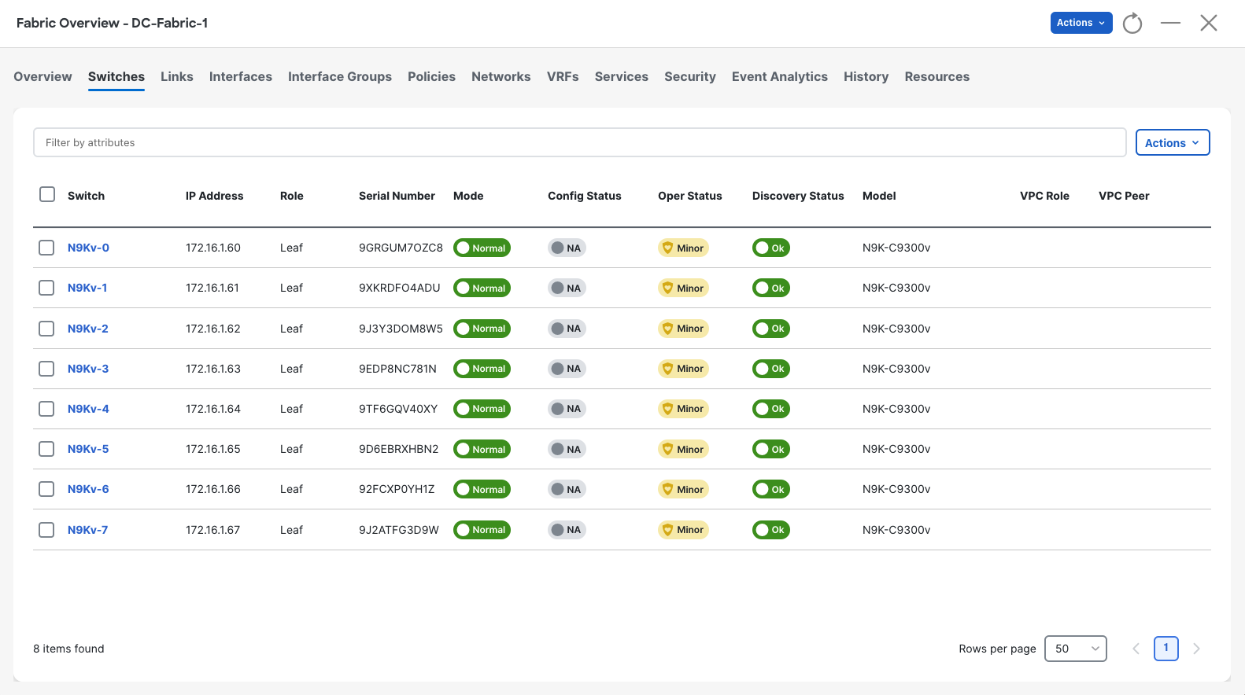Minimize the Fabric Overview panel
The width and height of the screenshot is (1245, 695).
click(x=1170, y=23)
